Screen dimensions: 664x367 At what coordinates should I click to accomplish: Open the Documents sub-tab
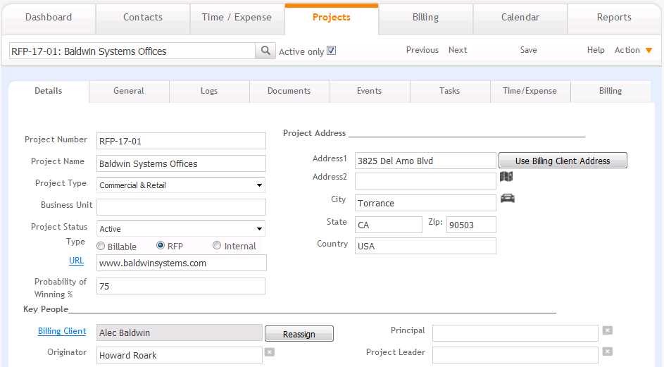[x=289, y=92]
